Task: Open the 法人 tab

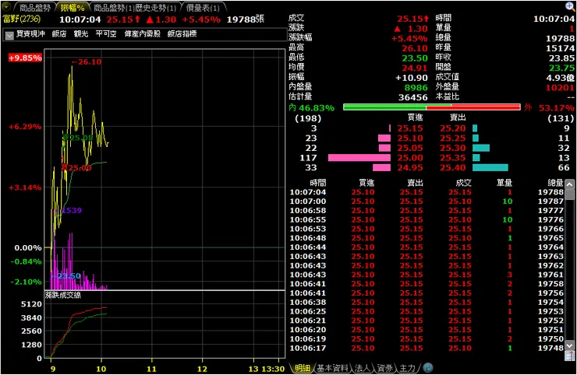Action: pyautogui.click(x=362, y=368)
